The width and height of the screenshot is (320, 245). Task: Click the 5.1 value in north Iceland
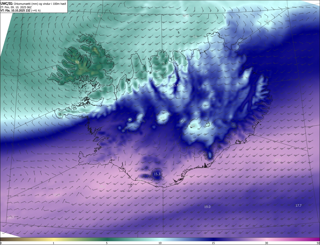[x=165, y=63]
